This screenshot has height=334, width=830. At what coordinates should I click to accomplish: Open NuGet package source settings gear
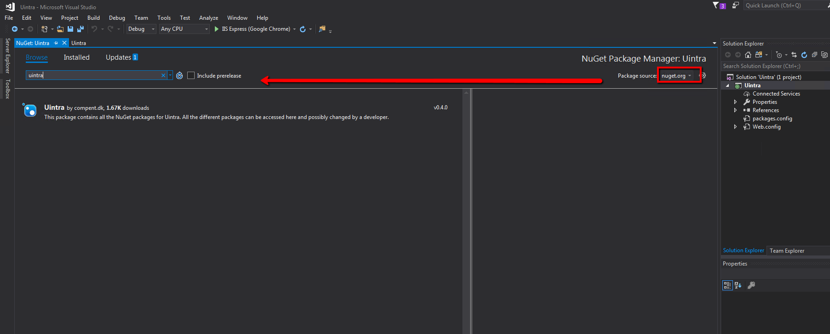pos(703,75)
